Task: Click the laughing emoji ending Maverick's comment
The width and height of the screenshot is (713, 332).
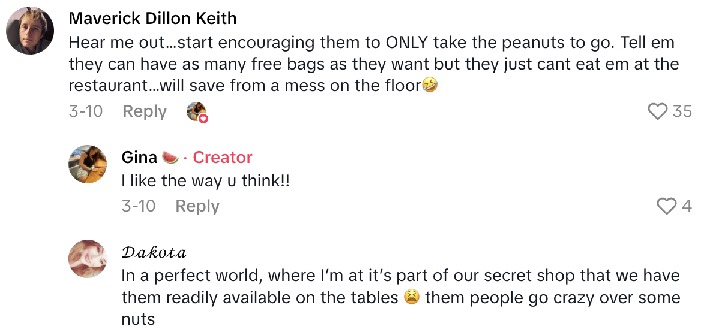Action: (430, 86)
